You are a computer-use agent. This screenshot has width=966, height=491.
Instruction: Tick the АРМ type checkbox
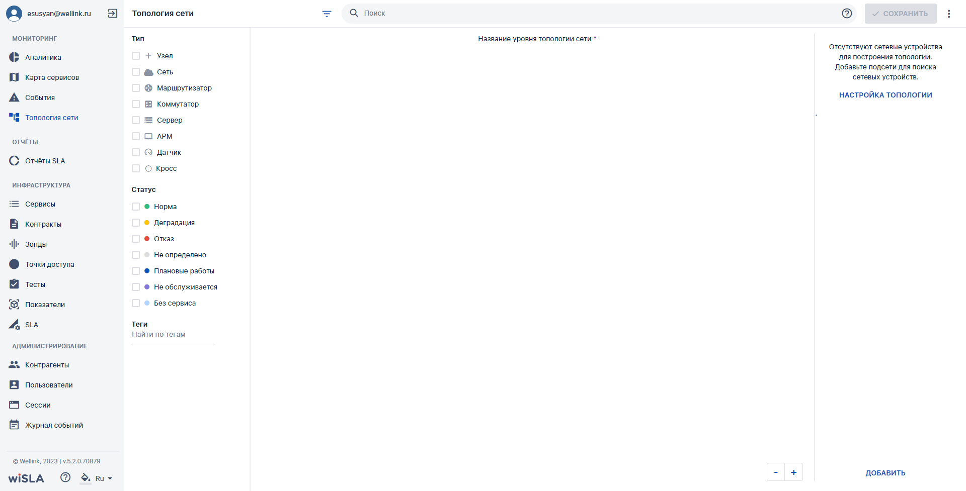(x=136, y=136)
